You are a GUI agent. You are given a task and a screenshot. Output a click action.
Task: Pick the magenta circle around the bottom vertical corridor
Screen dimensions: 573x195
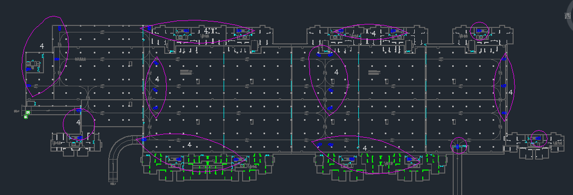(459, 146)
